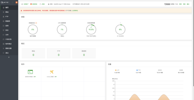The width and height of the screenshot is (194, 100).
Task: Open 面板设置 panel settings in sidebar
Action: [x=9, y=48]
